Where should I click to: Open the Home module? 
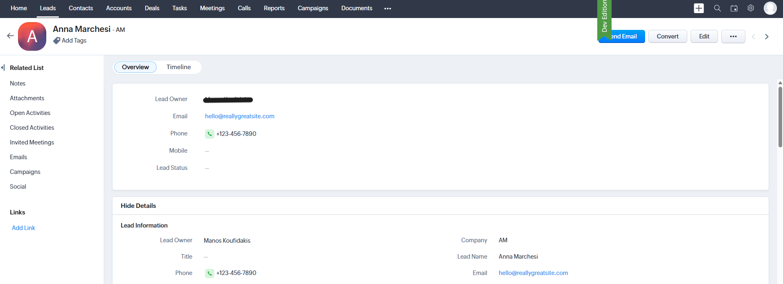click(19, 8)
